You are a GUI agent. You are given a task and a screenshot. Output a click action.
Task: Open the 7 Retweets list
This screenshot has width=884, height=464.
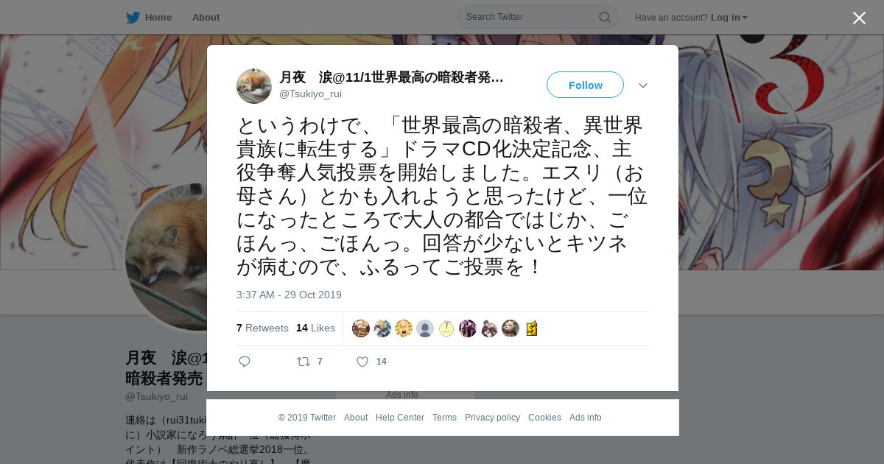pyautogui.click(x=262, y=328)
